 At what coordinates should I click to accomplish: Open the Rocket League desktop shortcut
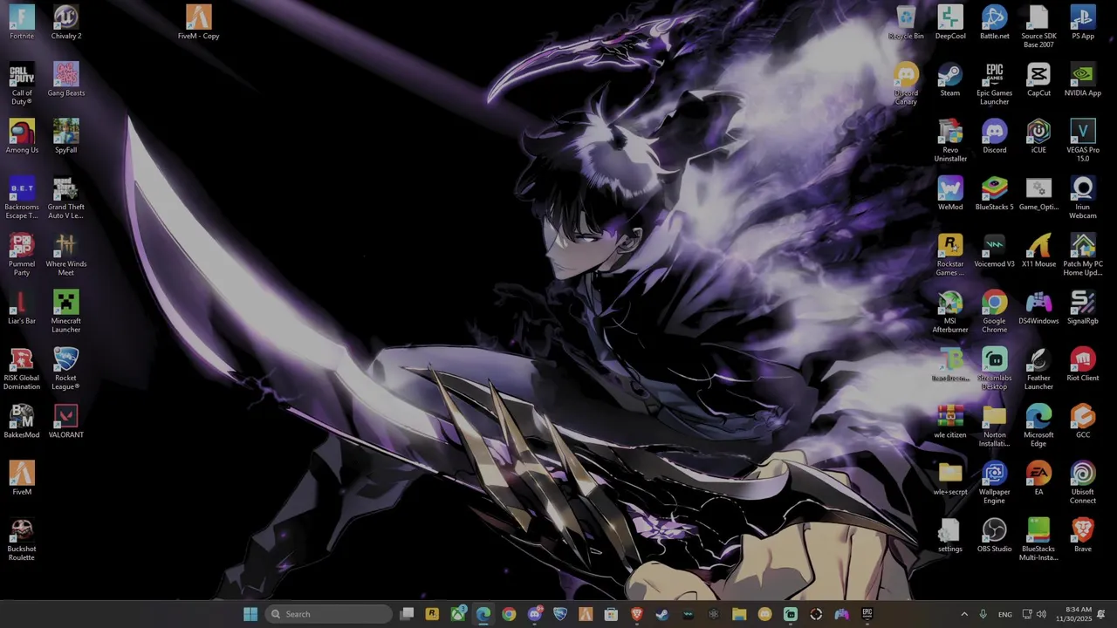tap(66, 368)
